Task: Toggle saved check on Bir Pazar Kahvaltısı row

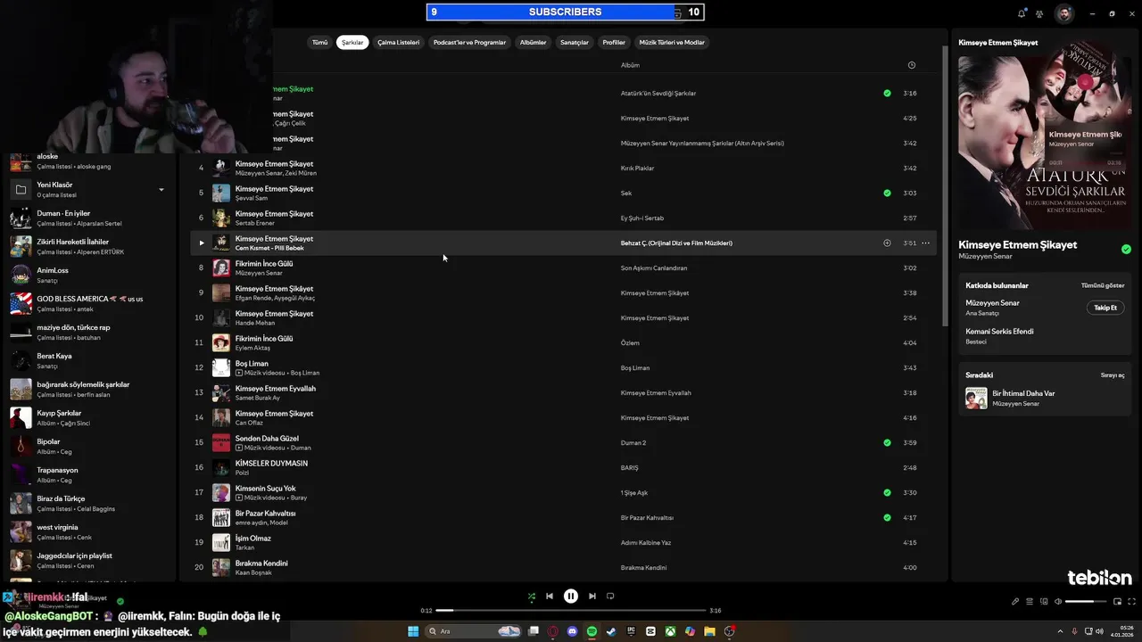Action: tap(887, 517)
